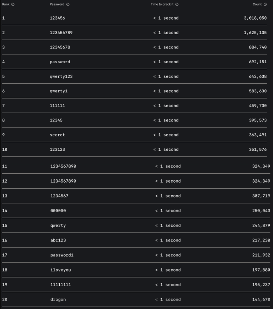Viewport: 273px width, 309px height.
Task: Click the info icon beside Password header
Action: [68, 4]
